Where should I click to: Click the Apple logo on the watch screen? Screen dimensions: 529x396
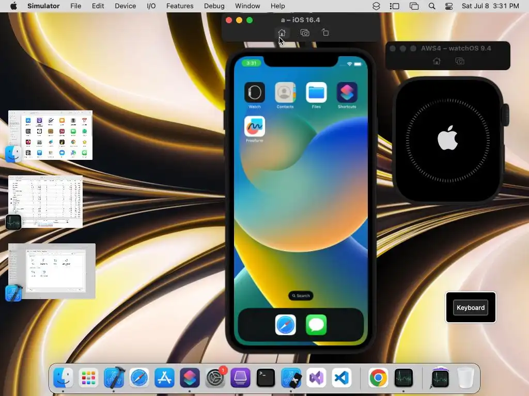pos(448,138)
